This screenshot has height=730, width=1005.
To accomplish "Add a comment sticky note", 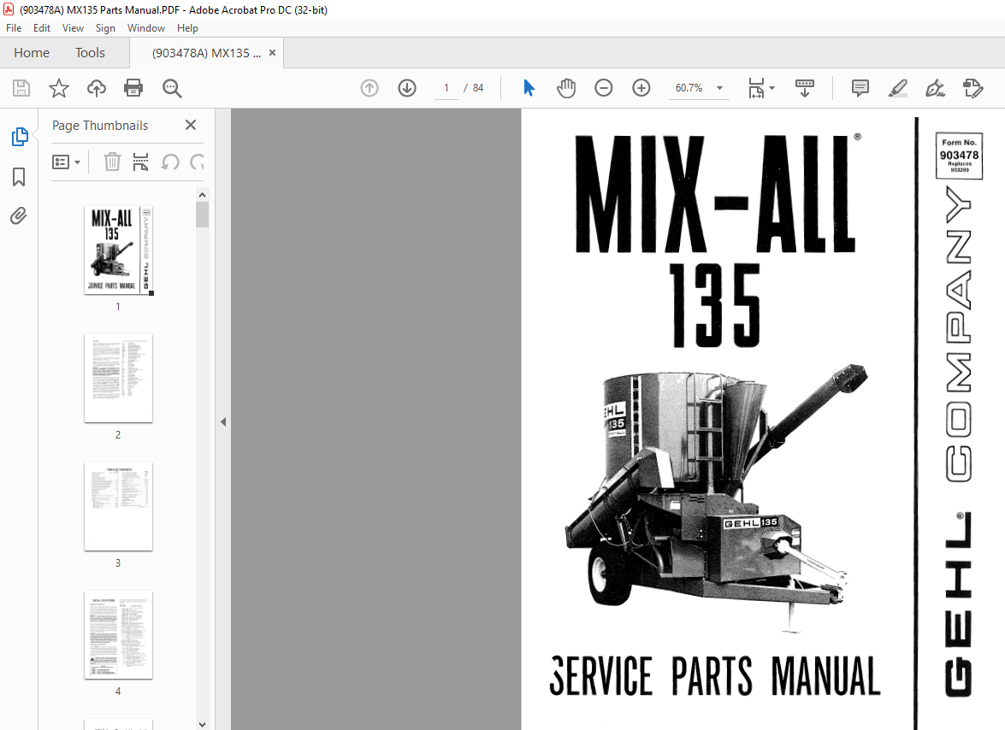I will tap(860, 88).
